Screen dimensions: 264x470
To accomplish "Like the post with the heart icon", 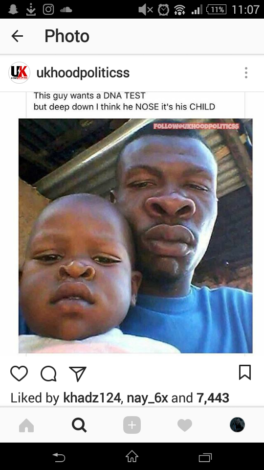I will click(19, 374).
